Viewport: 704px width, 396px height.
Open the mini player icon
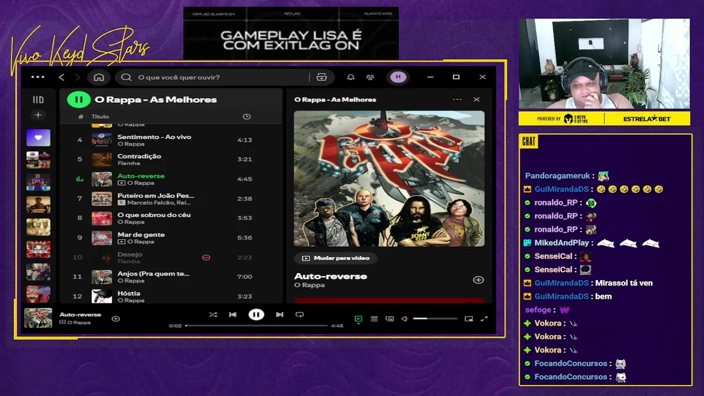click(x=469, y=318)
